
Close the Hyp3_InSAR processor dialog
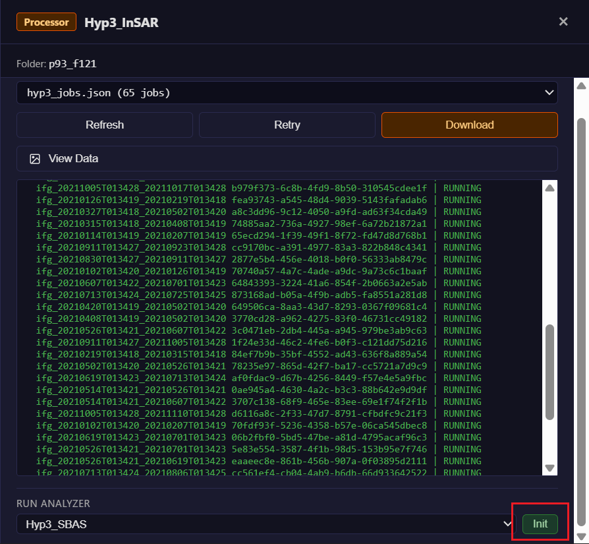(563, 22)
